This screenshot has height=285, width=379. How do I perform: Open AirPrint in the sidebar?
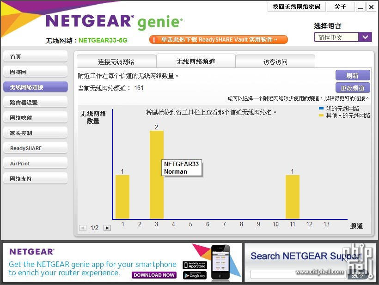35,163
